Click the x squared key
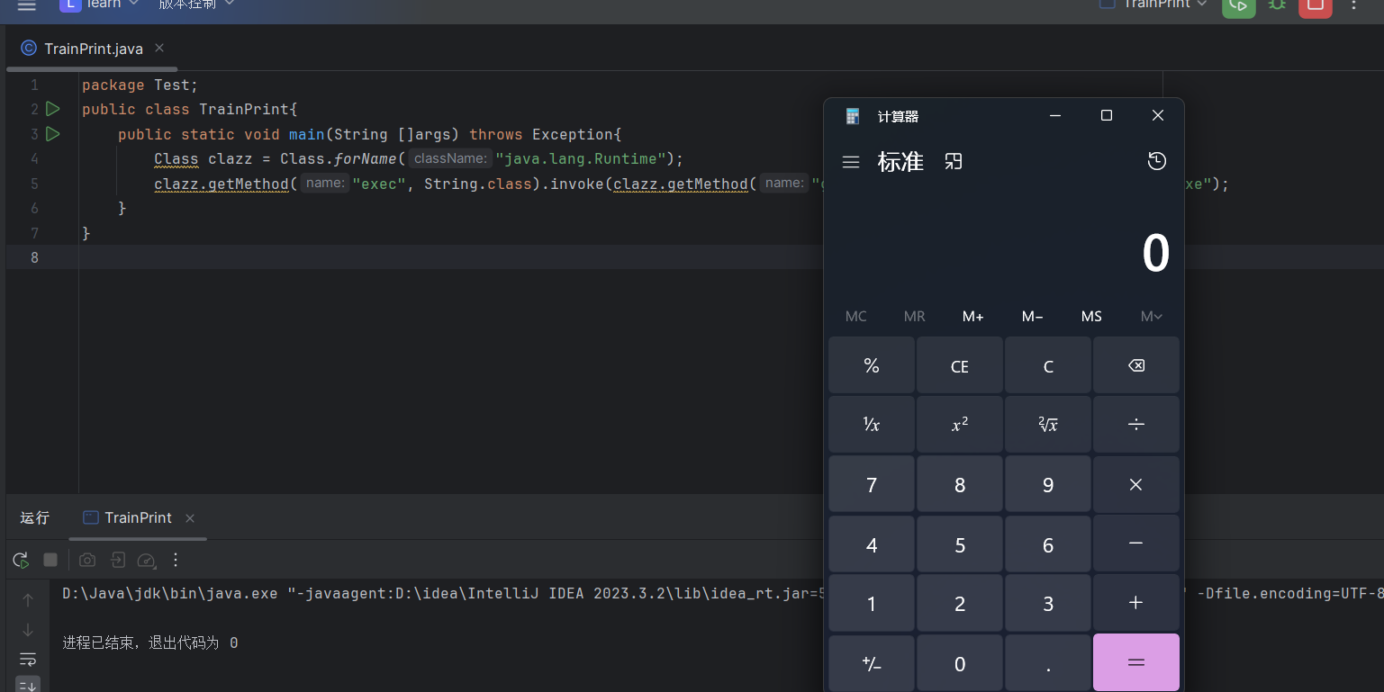Image resolution: width=1384 pixels, height=692 pixels. coord(960,425)
